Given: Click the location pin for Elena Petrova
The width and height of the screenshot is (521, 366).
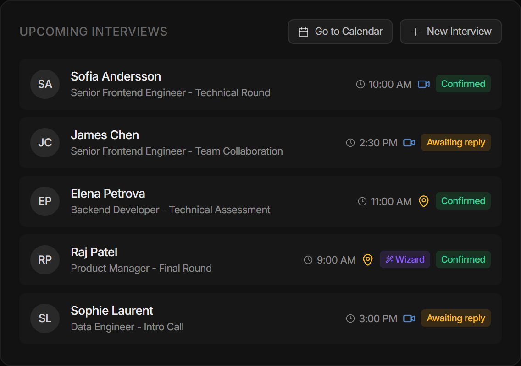Looking at the screenshot, I should (x=423, y=201).
